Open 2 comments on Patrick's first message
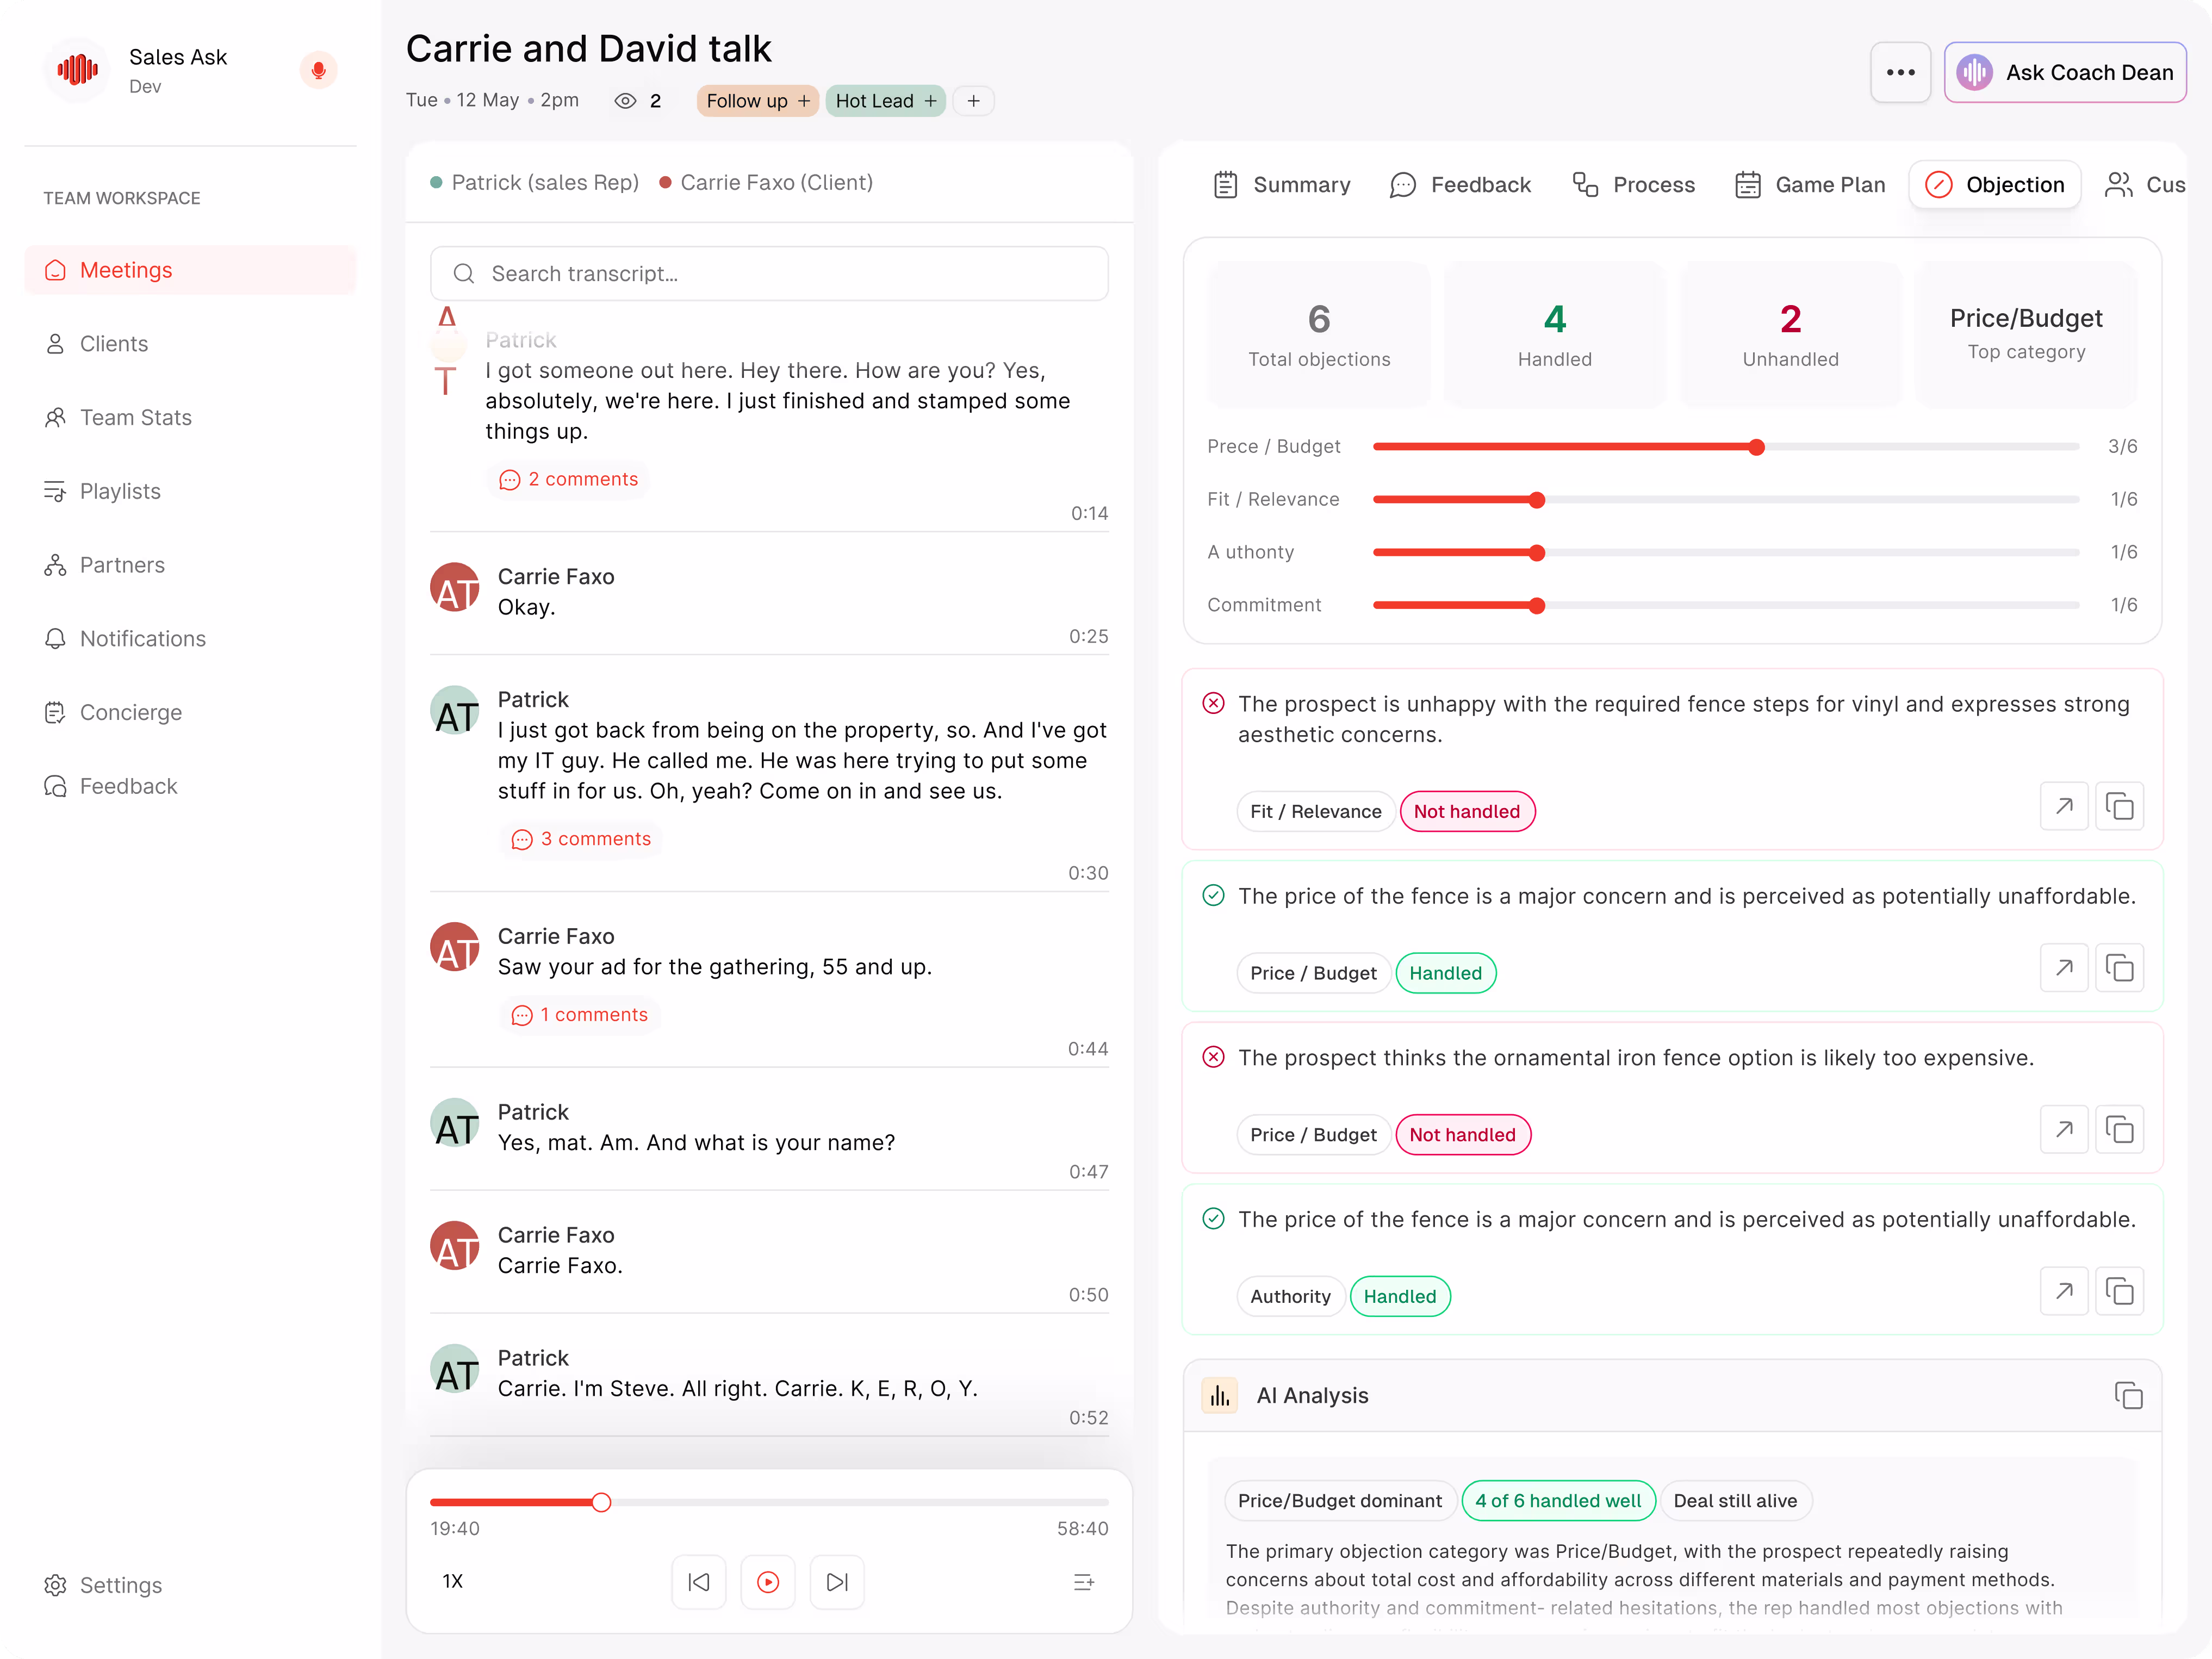This screenshot has height=1659, width=2212. click(568, 479)
